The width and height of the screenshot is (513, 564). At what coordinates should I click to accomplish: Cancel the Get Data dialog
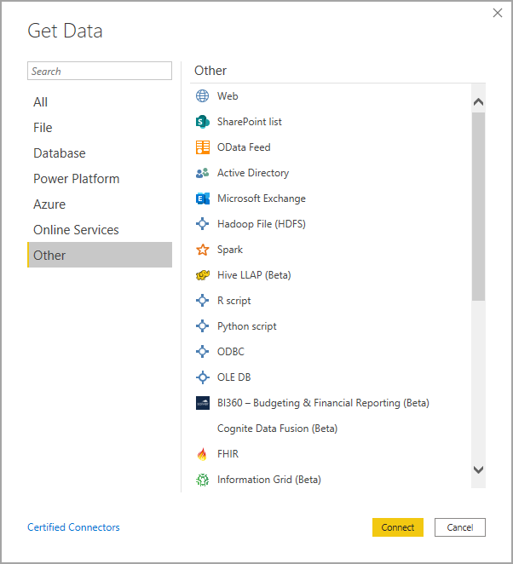[x=459, y=527]
